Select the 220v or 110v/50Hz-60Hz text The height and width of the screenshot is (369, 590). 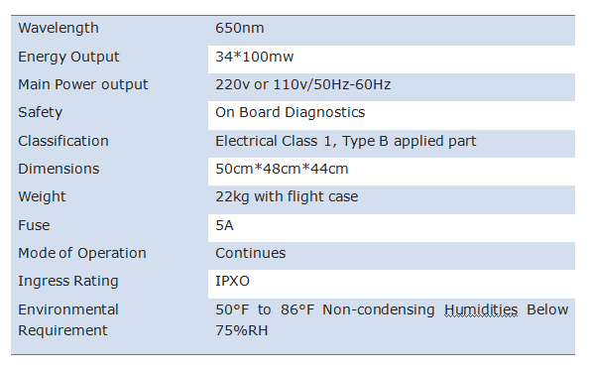302,84
